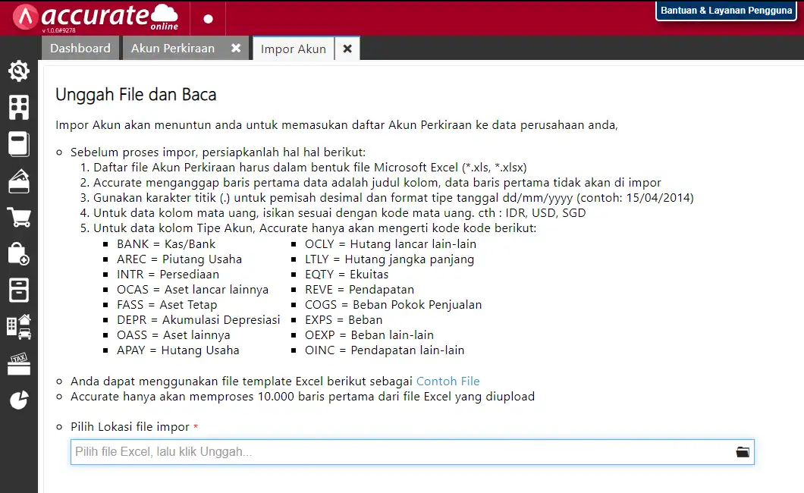The height and width of the screenshot is (493, 804).
Task: Open the sales shopping cart icon
Action: pyautogui.click(x=19, y=218)
